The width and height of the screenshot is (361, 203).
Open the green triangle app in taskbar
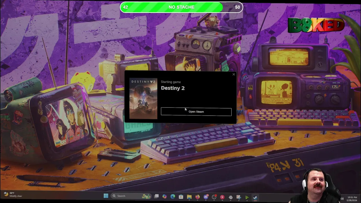247,197
